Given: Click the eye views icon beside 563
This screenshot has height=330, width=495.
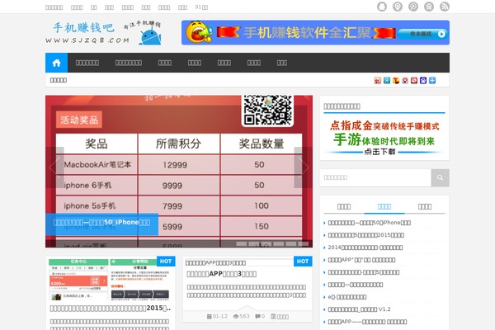Looking at the screenshot, I should pyautogui.click(x=236, y=317).
